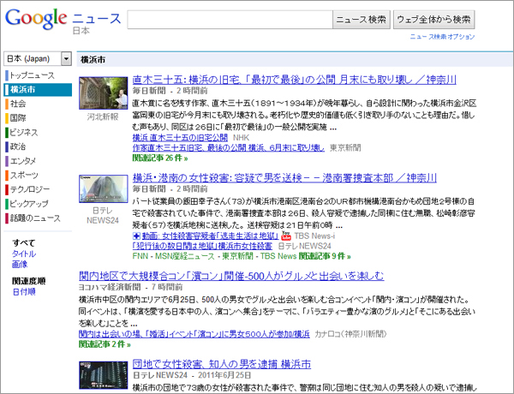Screen dimensions: 514x394
Task: Select トップニュース in the sidebar
Action: click(x=33, y=75)
